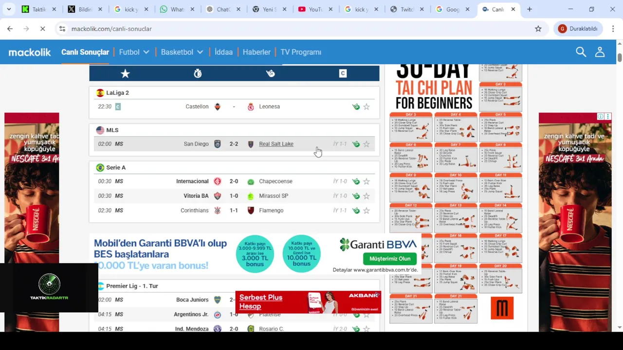The image size is (623, 350).
Task: Click the mackolik logo
Action: pyautogui.click(x=30, y=52)
